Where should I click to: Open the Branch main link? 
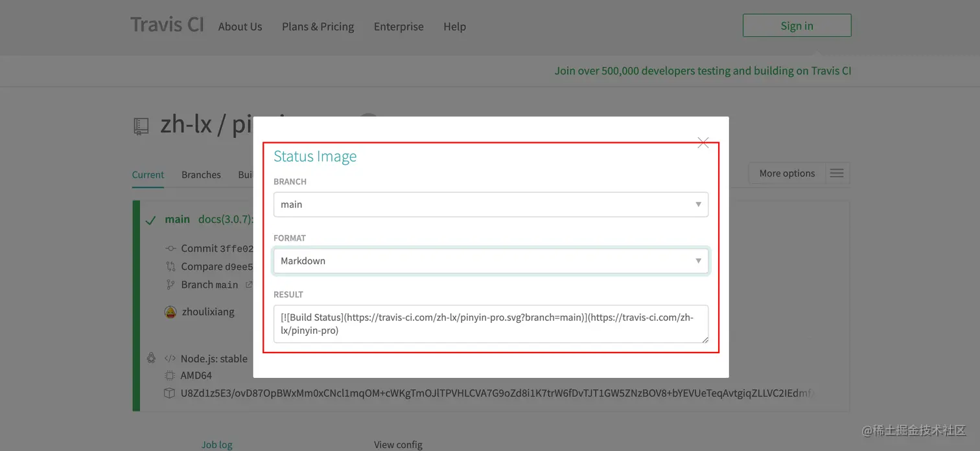click(209, 285)
